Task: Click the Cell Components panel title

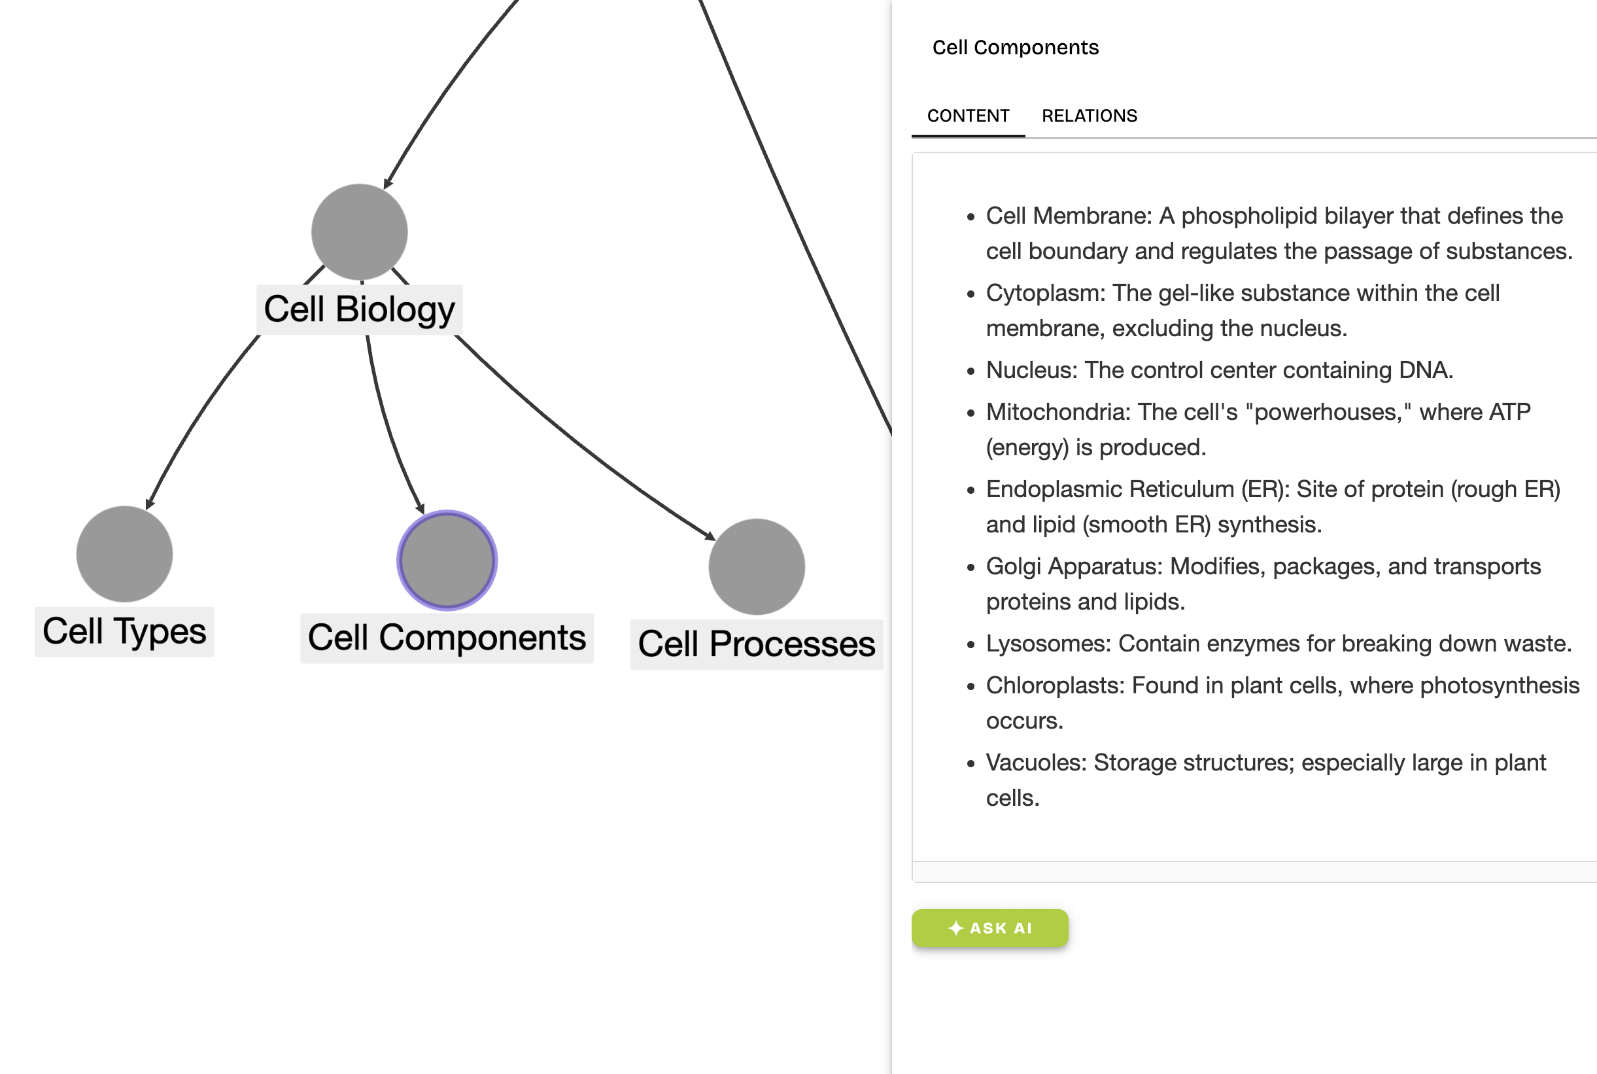Action: (x=1016, y=47)
